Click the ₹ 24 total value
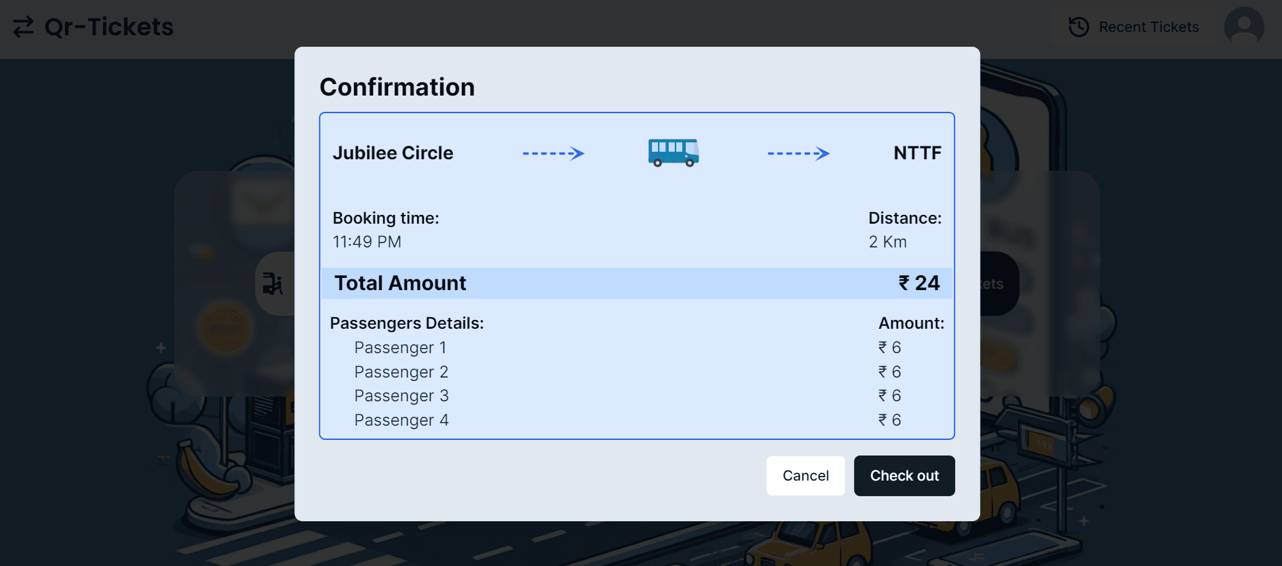The width and height of the screenshot is (1282, 566). 919,283
